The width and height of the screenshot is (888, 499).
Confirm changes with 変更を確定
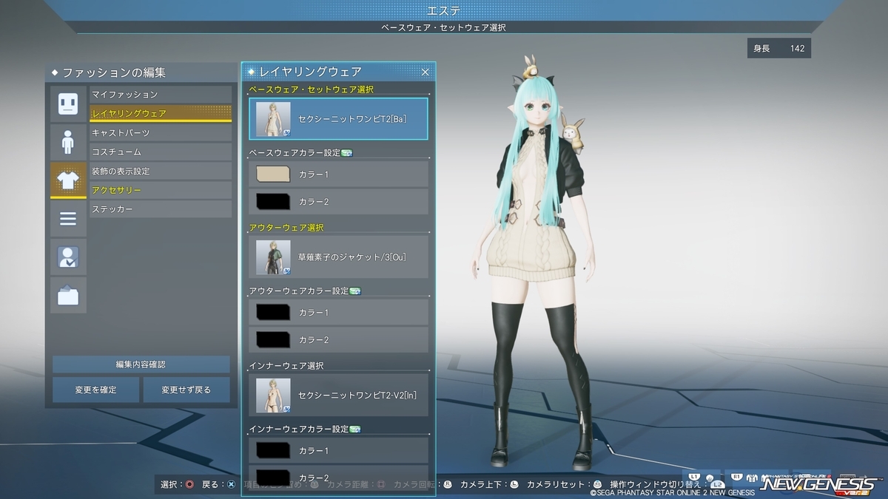click(96, 390)
